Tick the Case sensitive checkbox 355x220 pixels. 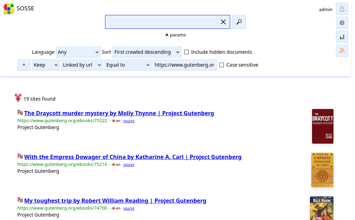(x=222, y=65)
